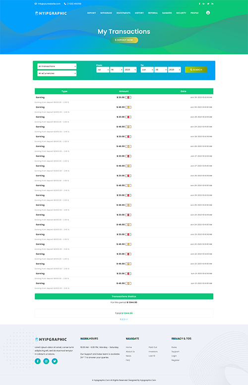Go to the Withdraw menu item

[x=106, y=13]
